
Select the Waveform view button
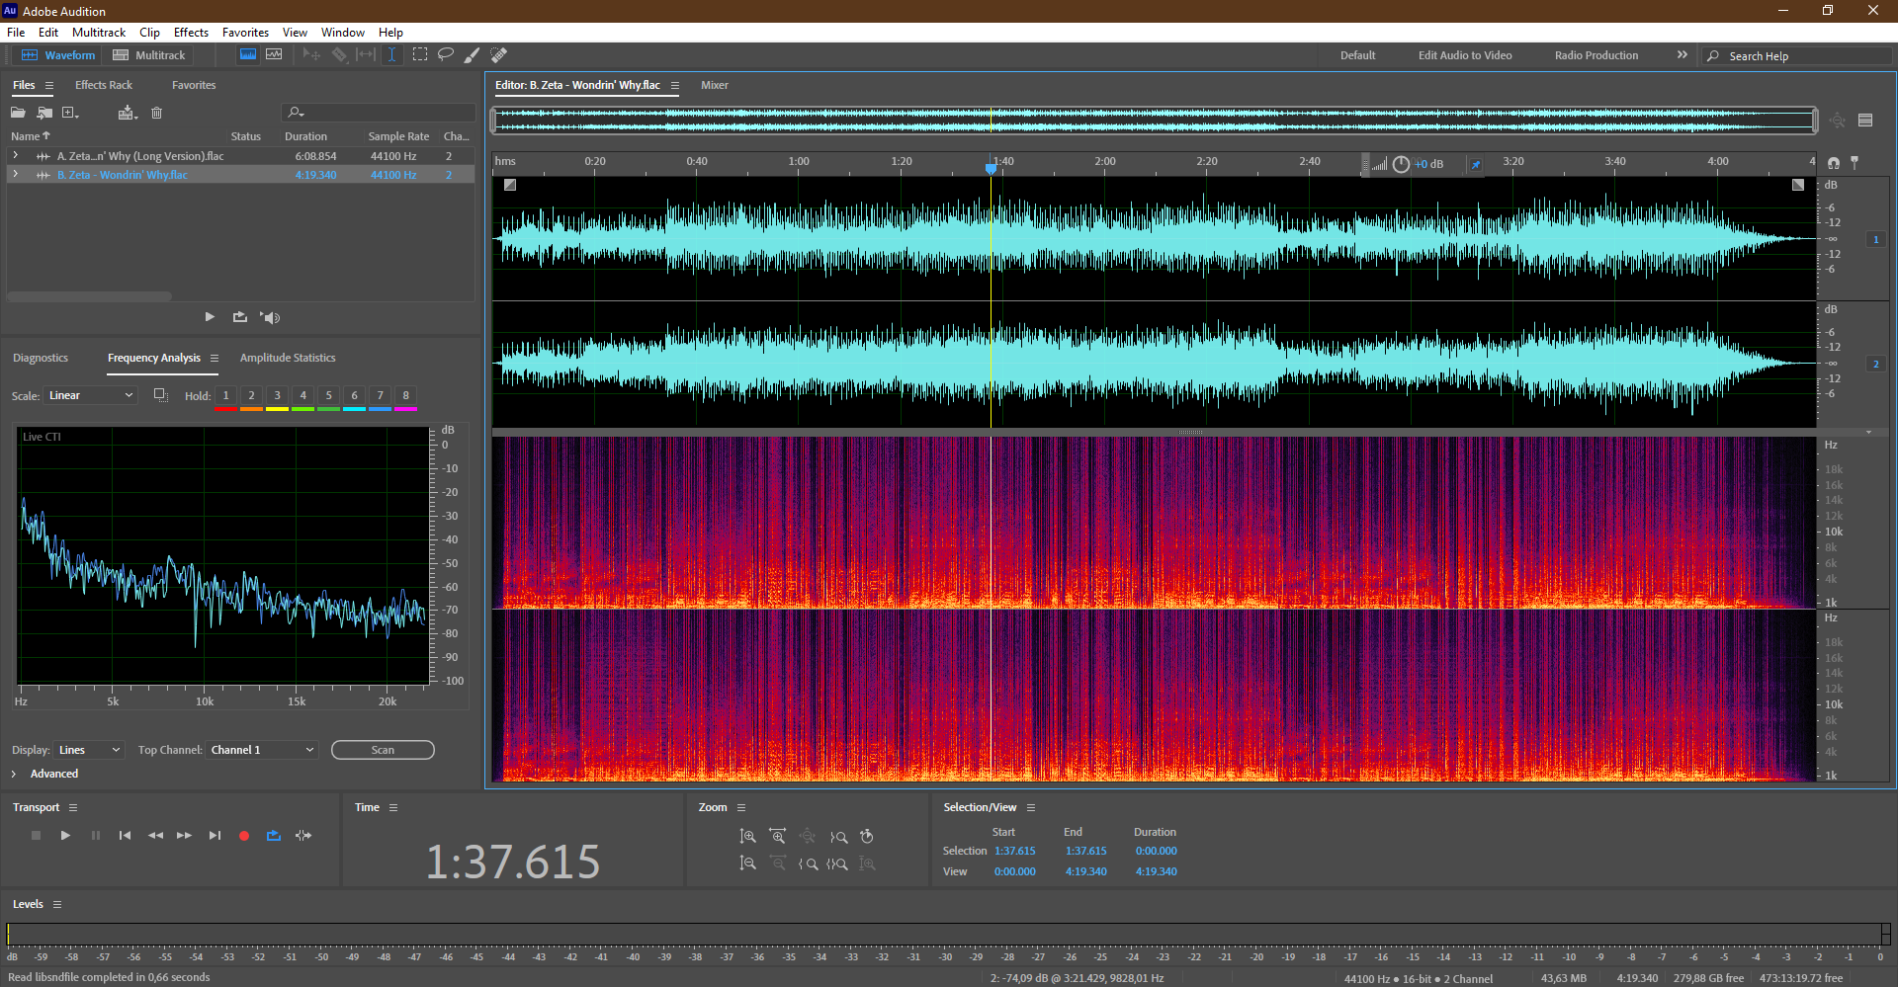(58, 55)
